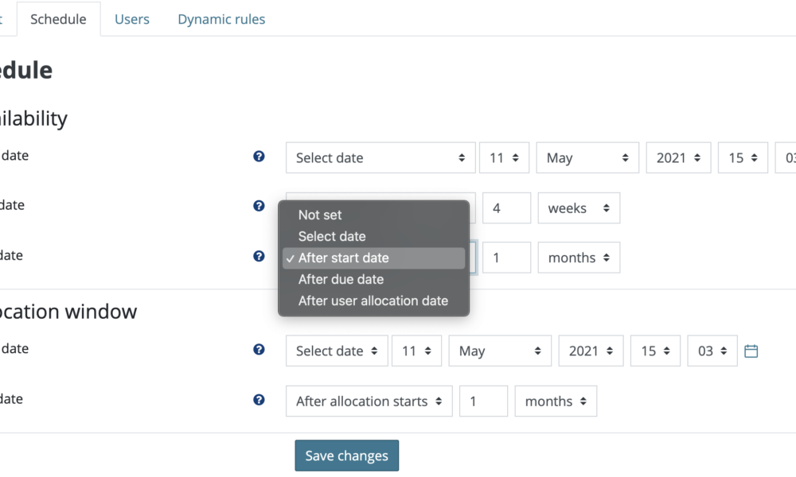The width and height of the screenshot is (796, 477).
Task: Click the number field containing 4
Action: (506, 207)
